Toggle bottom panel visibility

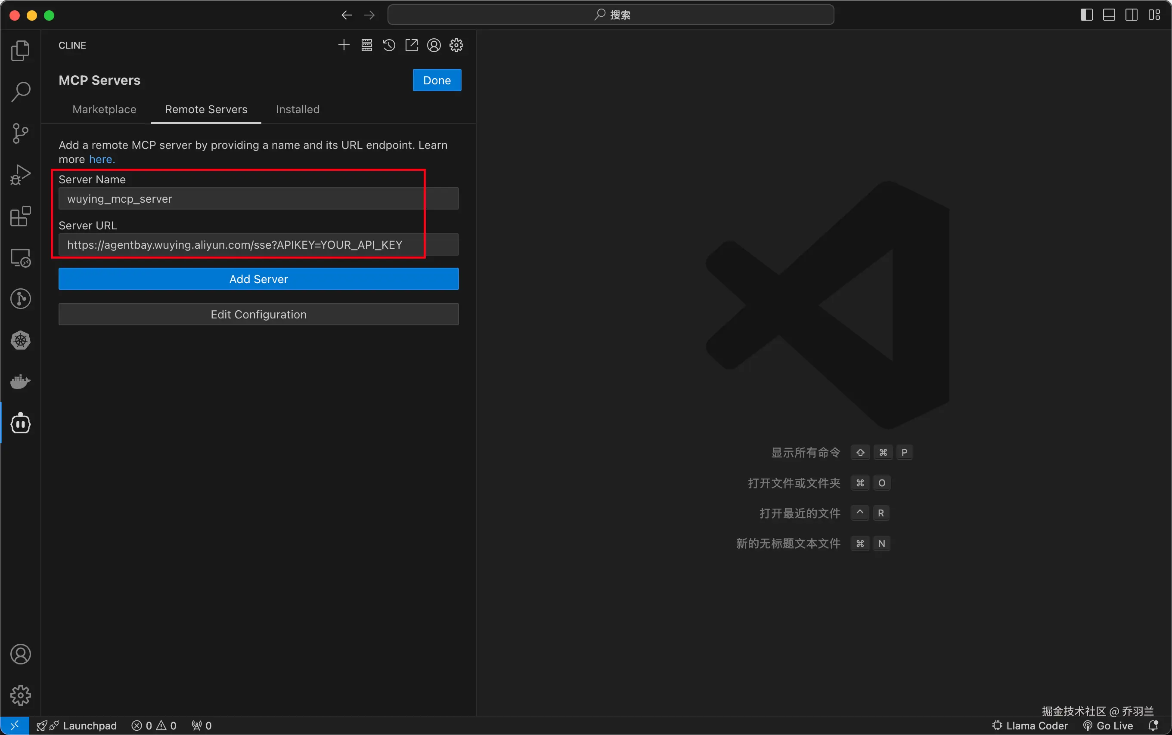click(1109, 15)
